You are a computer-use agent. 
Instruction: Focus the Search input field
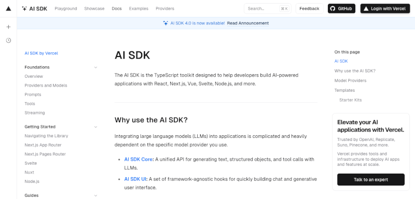point(267,8)
